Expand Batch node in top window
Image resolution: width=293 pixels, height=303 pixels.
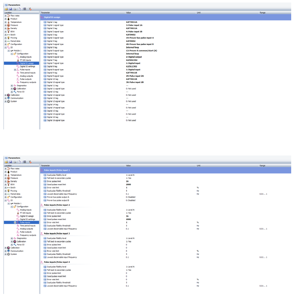click(x=5, y=35)
